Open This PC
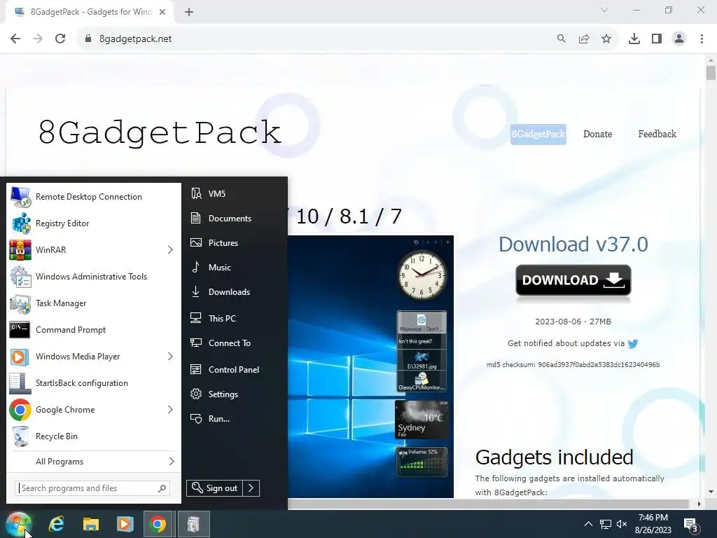 click(x=222, y=319)
